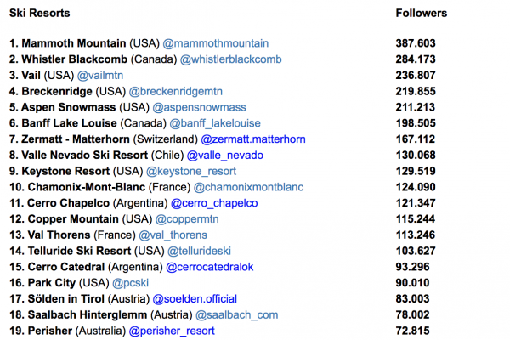Click the @cerro_chapelco link
The width and height of the screenshot is (510, 340).
(x=213, y=203)
